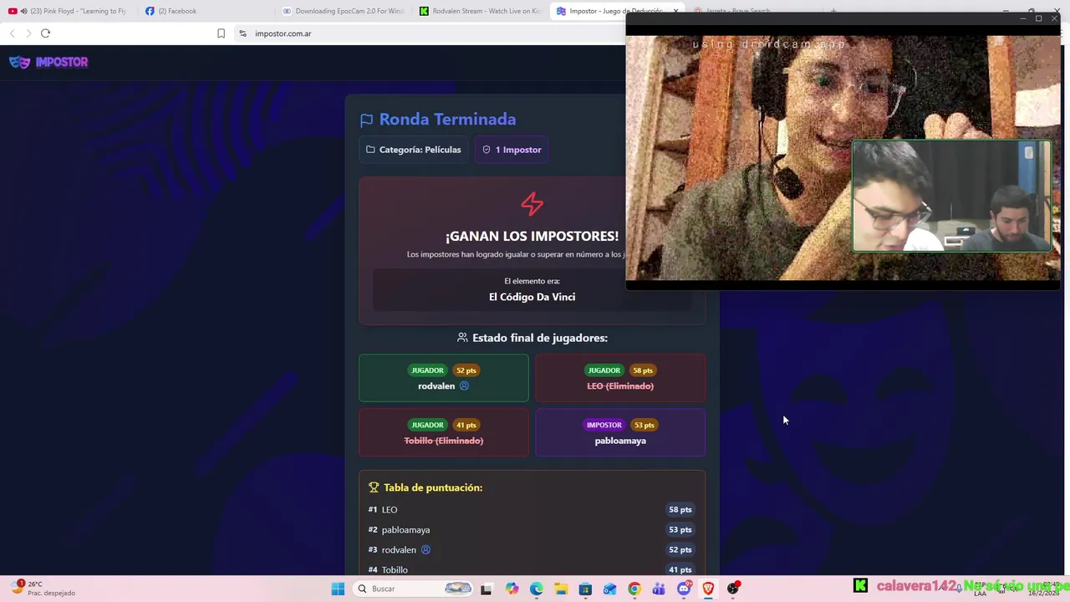Open File Explorer from taskbar

[561, 589]
